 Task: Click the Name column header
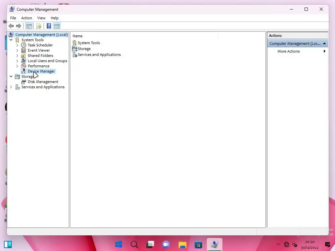click(x=145, y=36)
